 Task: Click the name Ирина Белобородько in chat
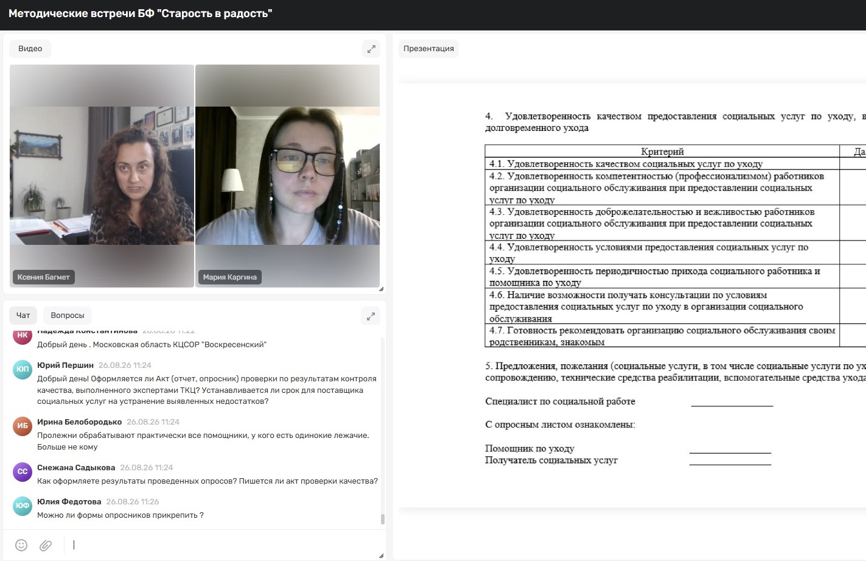[x=79, y=422]
